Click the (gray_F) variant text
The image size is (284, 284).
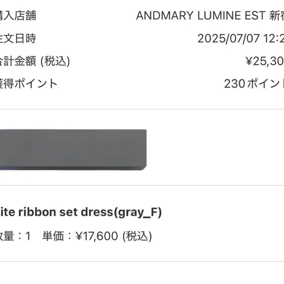pyautogui.click(x=138, y=212)
